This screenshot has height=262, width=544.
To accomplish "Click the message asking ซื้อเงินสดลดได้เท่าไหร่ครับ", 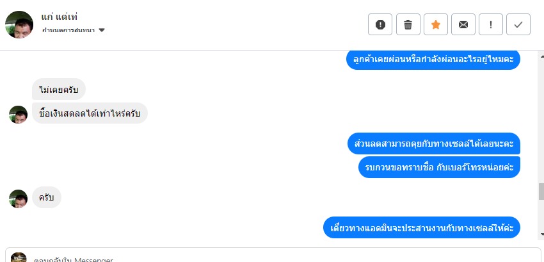I will [x=90, y=113].
